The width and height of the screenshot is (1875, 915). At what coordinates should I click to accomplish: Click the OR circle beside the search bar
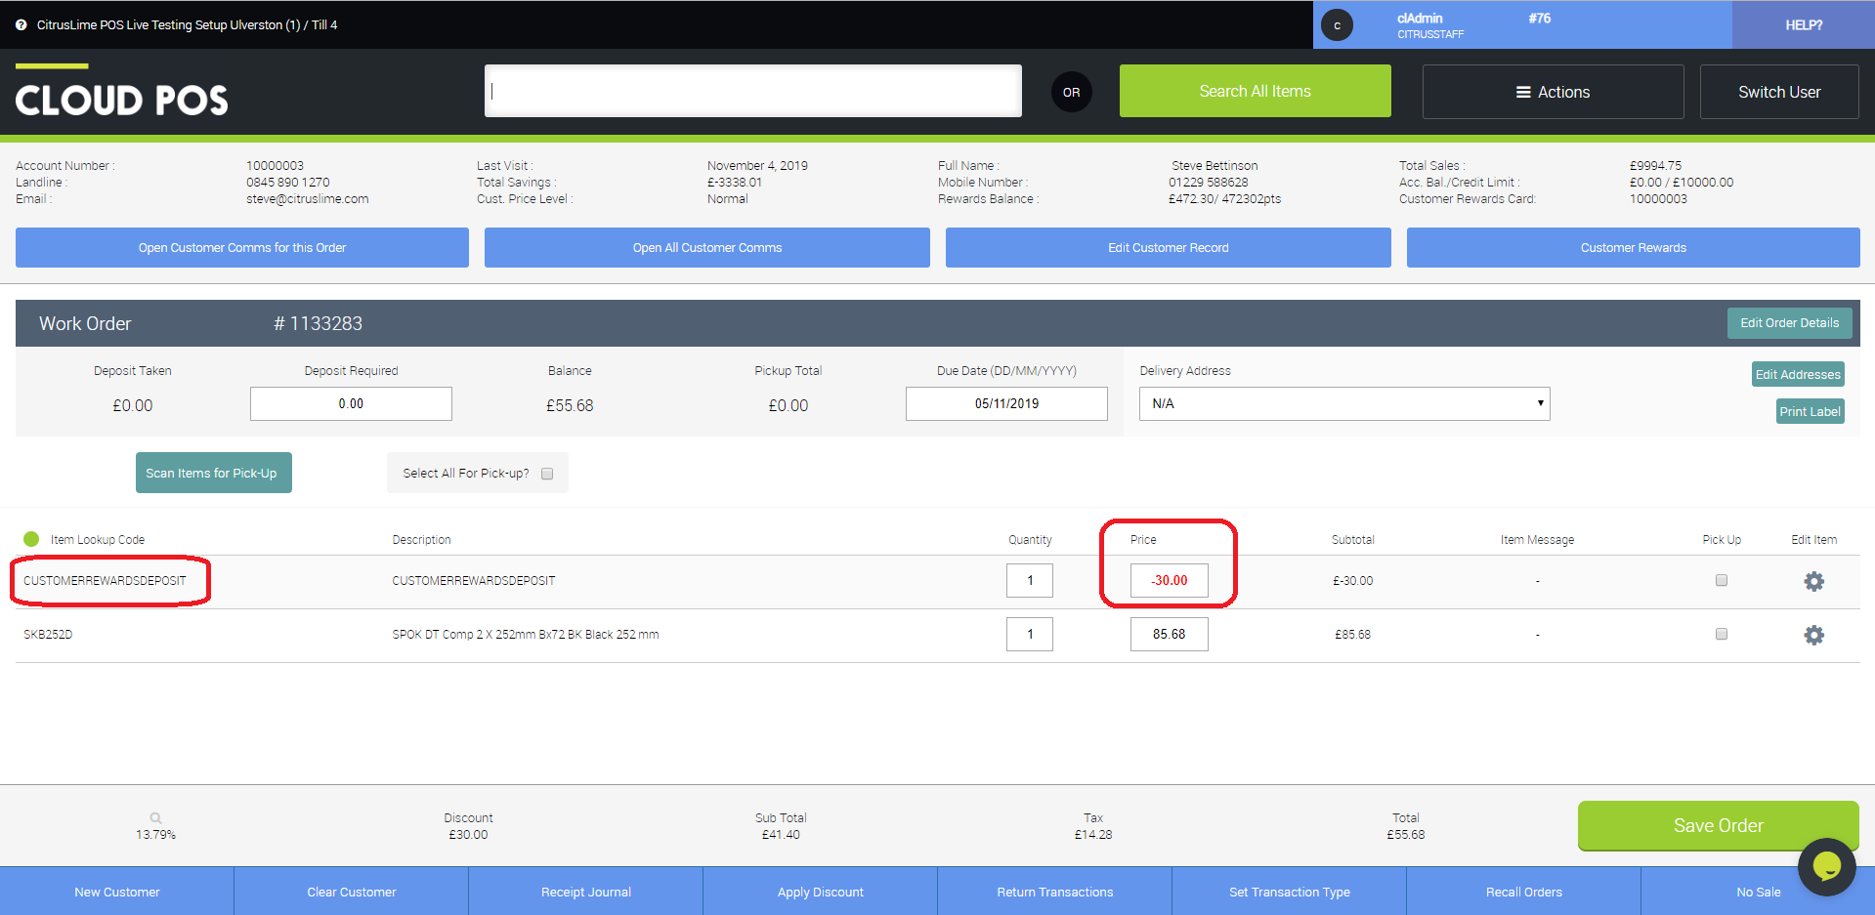[x=1071, y=91]
